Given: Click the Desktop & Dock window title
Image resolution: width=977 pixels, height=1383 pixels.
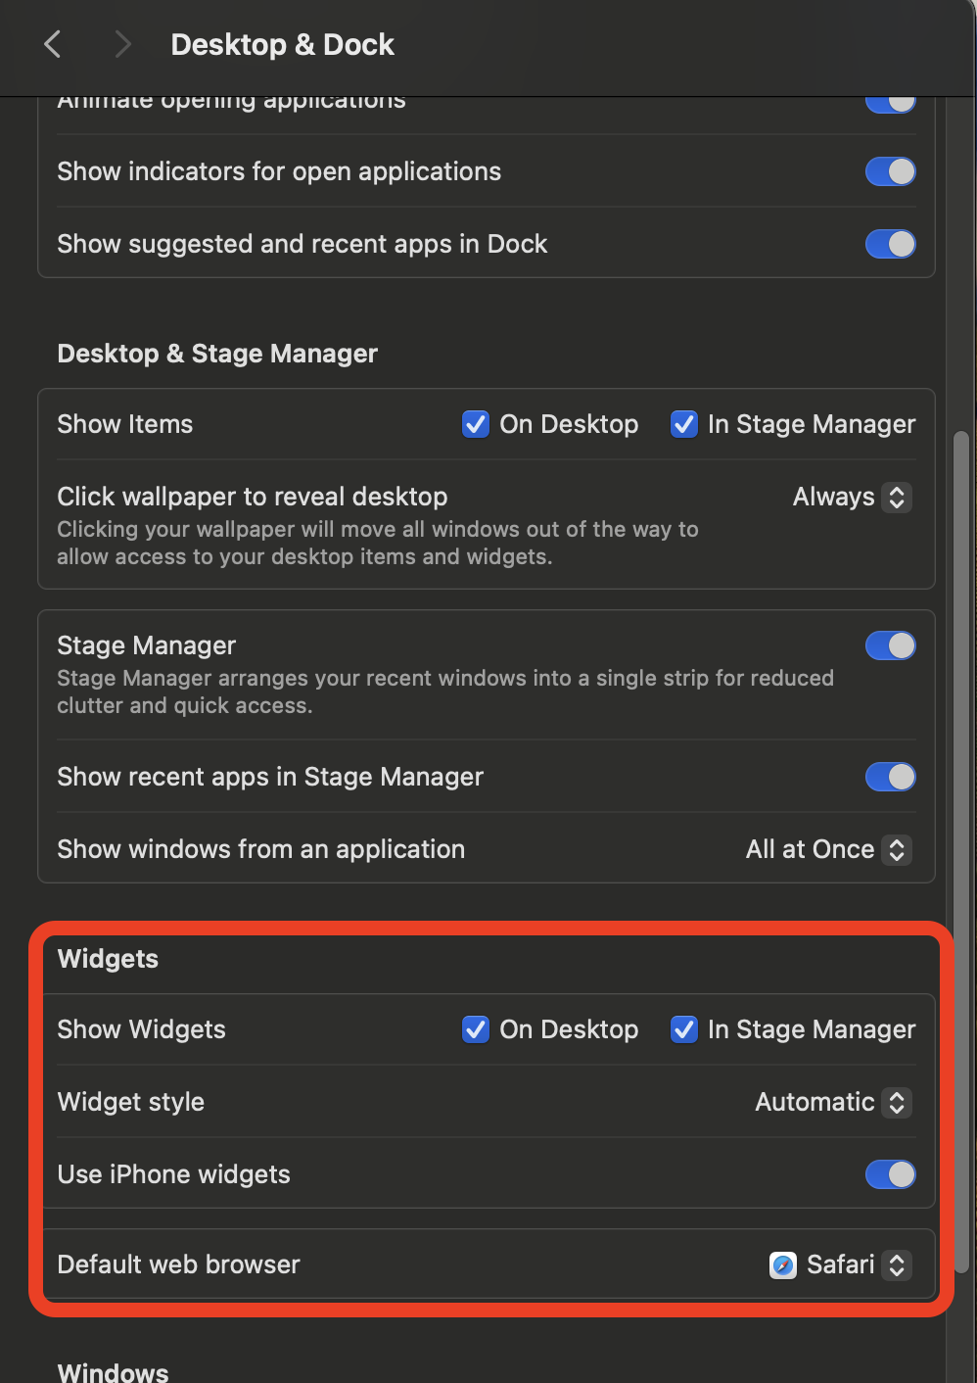Looking at the screenshot, I should point(282,45).
